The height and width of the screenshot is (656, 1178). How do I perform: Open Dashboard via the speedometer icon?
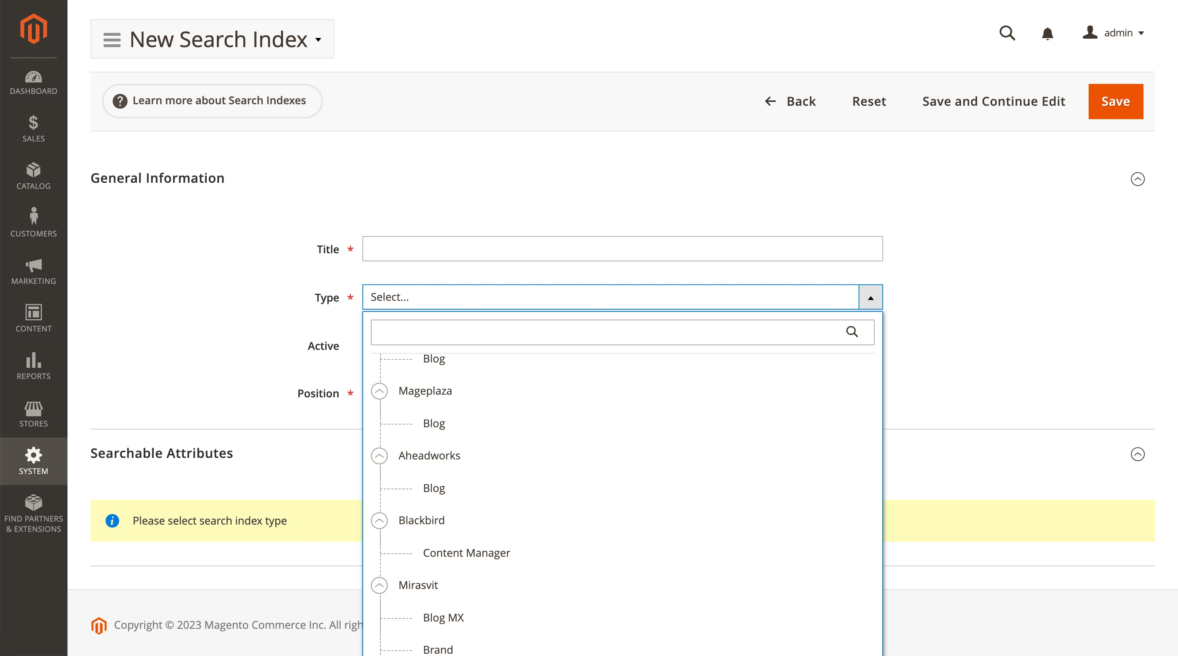pyautogui.click(x=33, y=77)
